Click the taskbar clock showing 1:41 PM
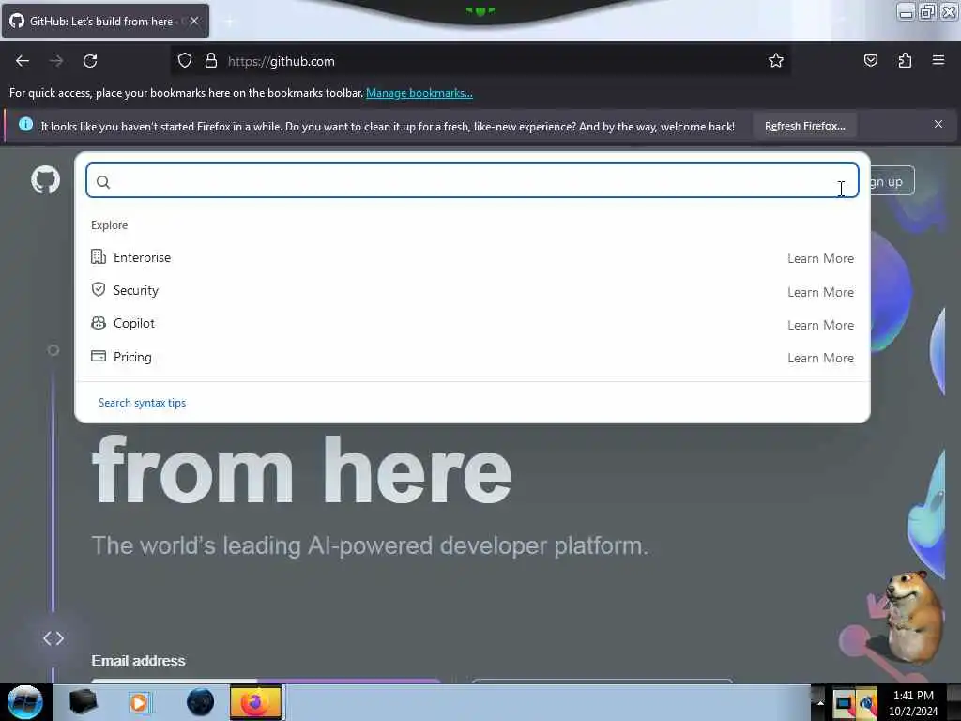 [913, 702]
